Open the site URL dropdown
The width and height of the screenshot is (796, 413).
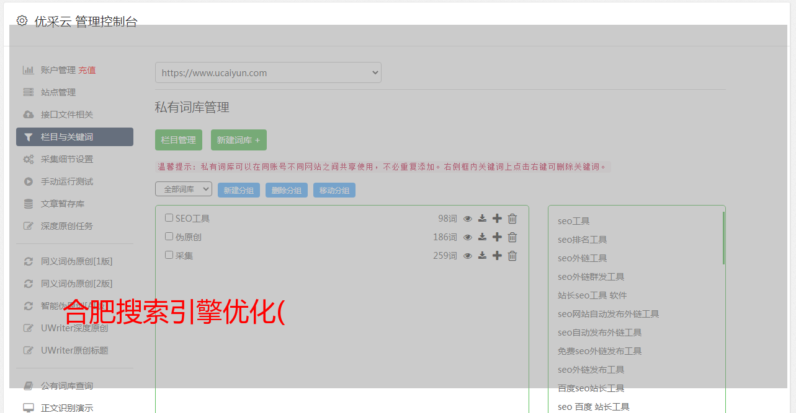(268, 72)
